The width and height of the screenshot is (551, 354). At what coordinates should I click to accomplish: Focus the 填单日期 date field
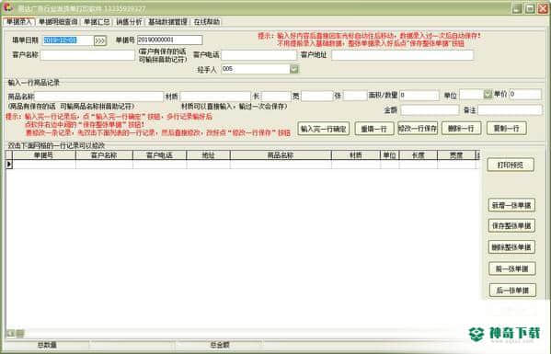click(68, 40)
